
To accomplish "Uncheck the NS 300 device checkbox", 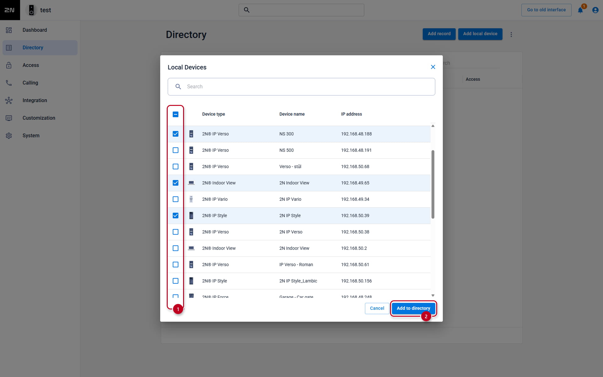I will pyautogui.click(x=176, y=134).
